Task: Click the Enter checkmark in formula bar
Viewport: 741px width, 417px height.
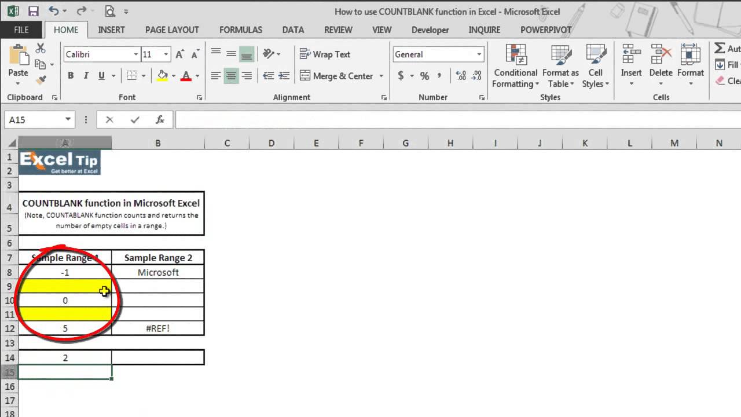Action: [x=135, y=120]
